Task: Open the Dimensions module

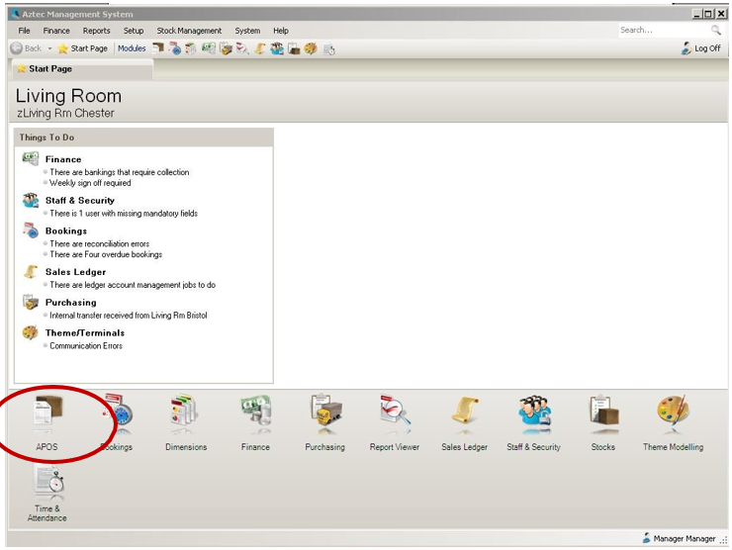Action: tap(185, 416)
